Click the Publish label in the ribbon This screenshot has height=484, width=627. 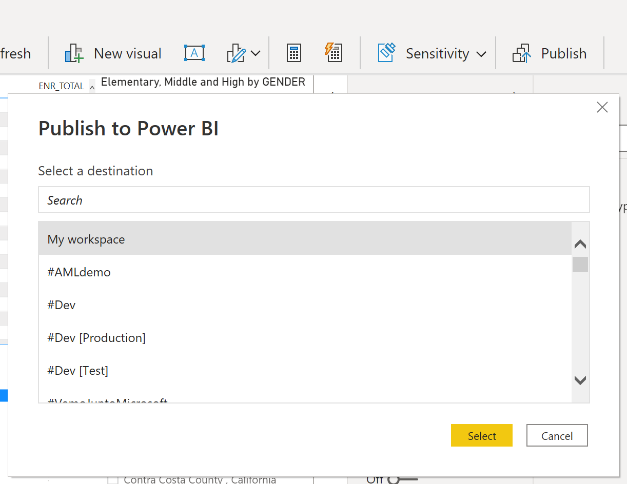[x=564, y=53]
